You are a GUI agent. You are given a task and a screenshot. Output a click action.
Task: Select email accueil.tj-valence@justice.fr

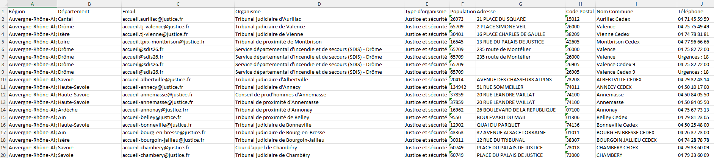coord(178,26)
